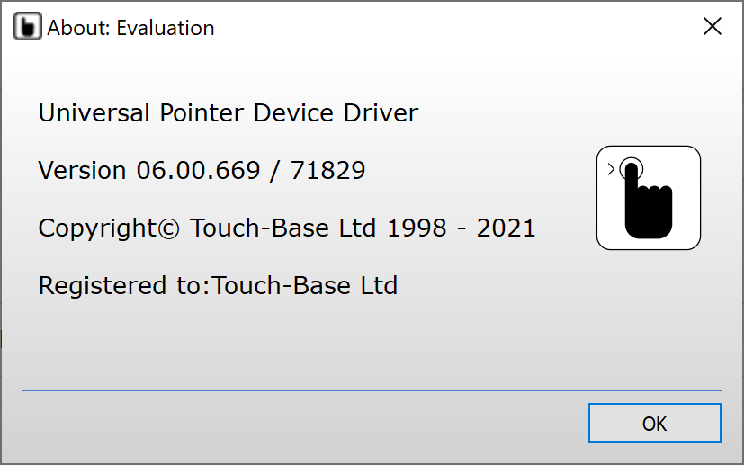
Task: Select the 'Universal Pointer Device Driver' text
Action: click(x=229, y=113)
